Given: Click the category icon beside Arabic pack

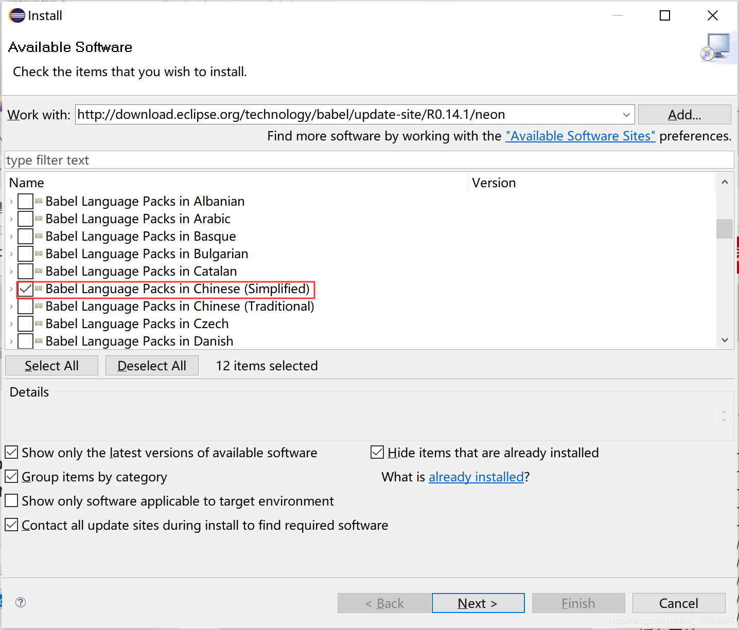Looking at the screenshot, I should point(39,219).
